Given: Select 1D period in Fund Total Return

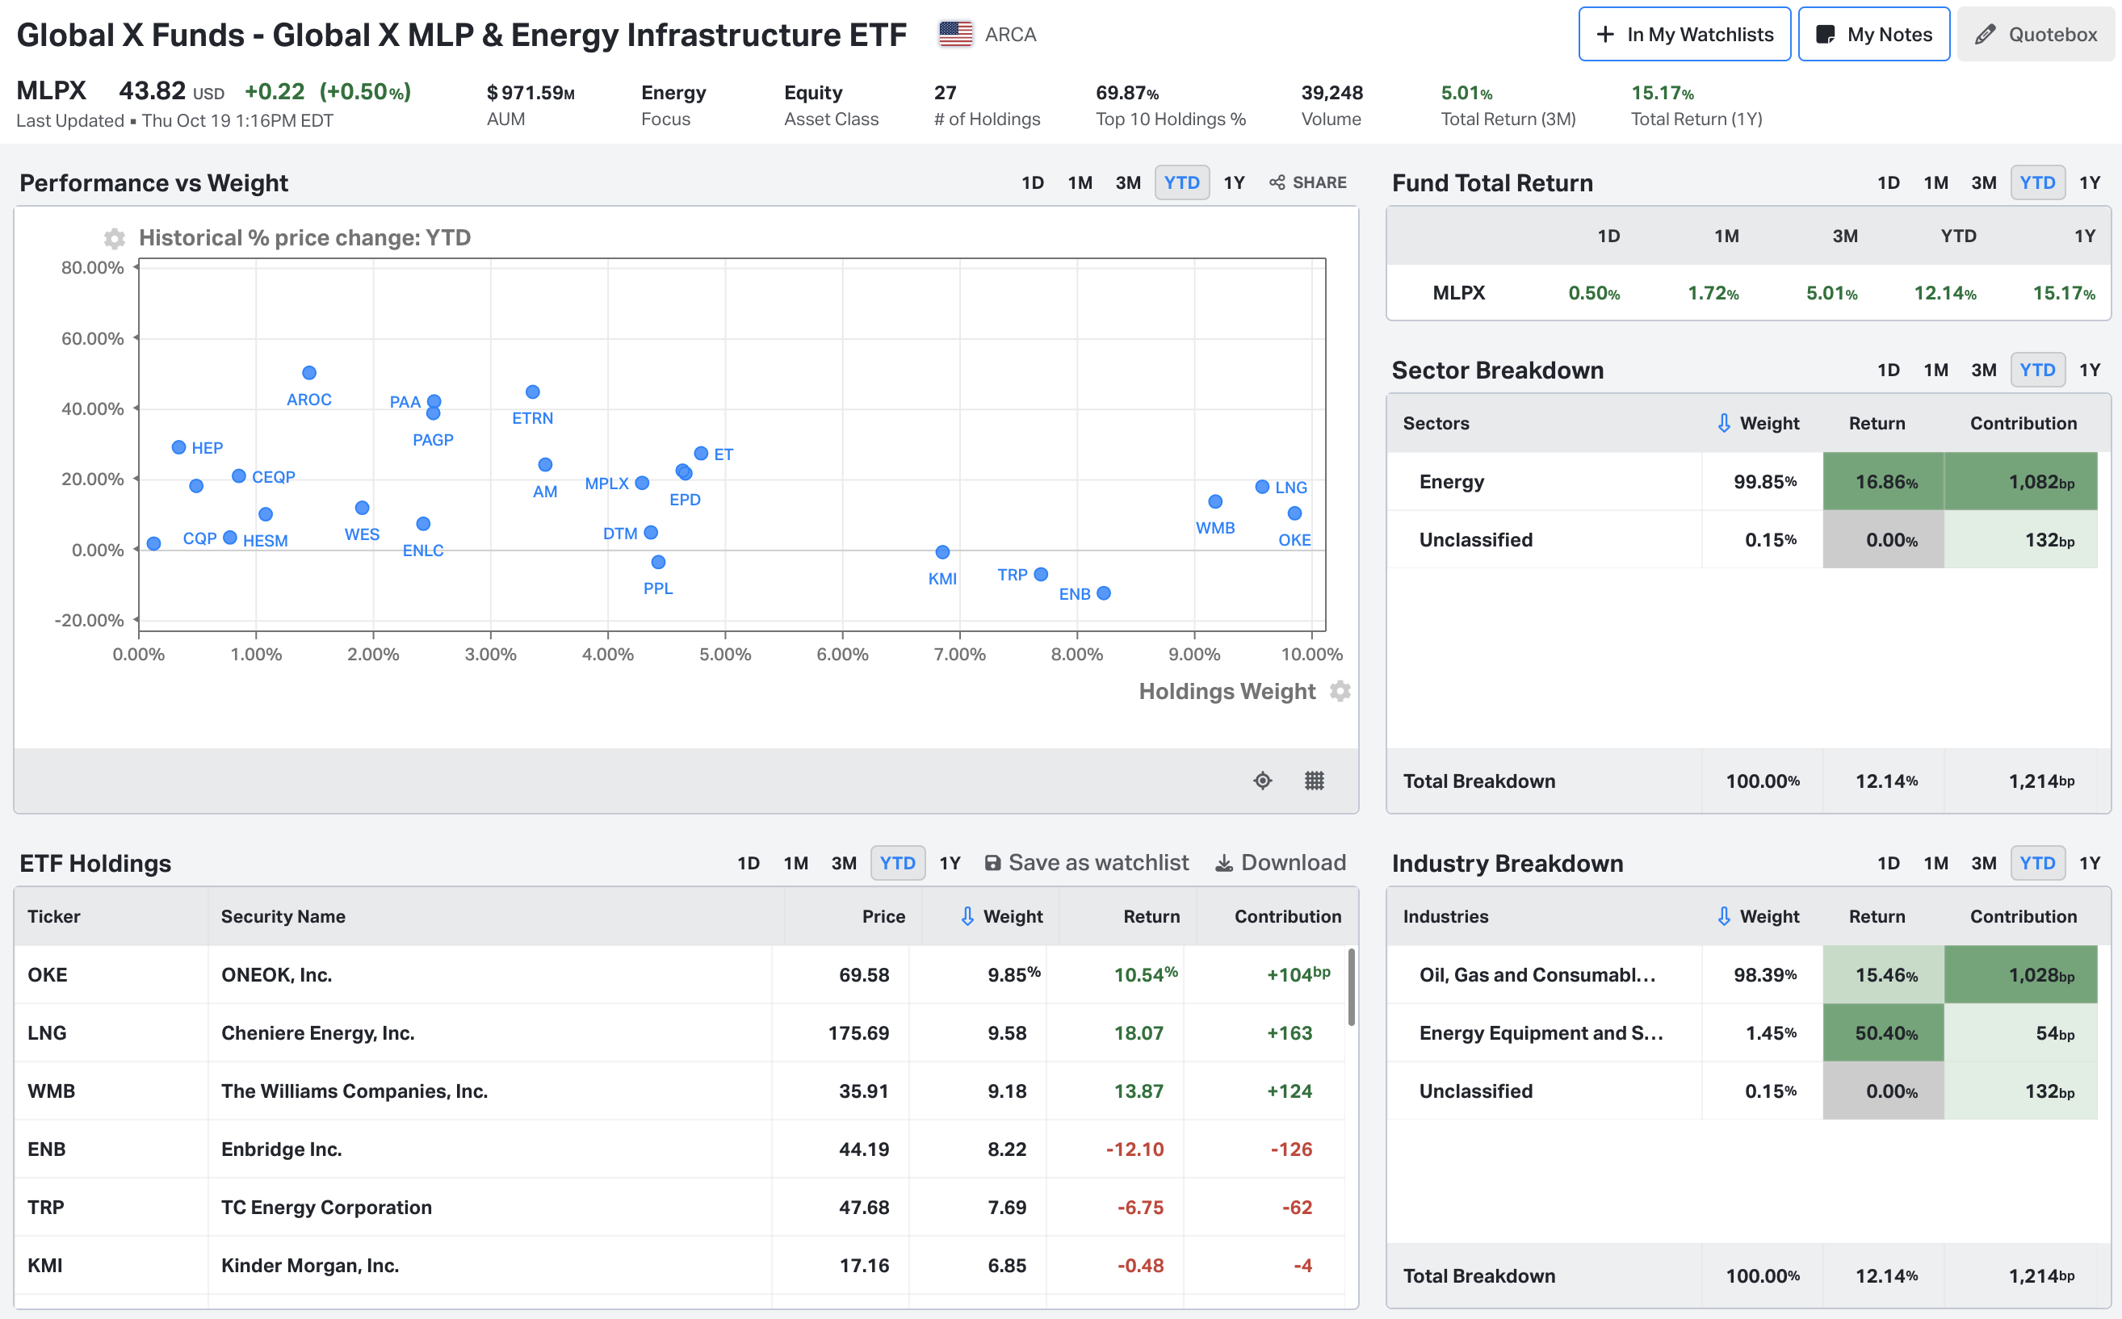Looking at the screenshot, I should pos(1889,182).
